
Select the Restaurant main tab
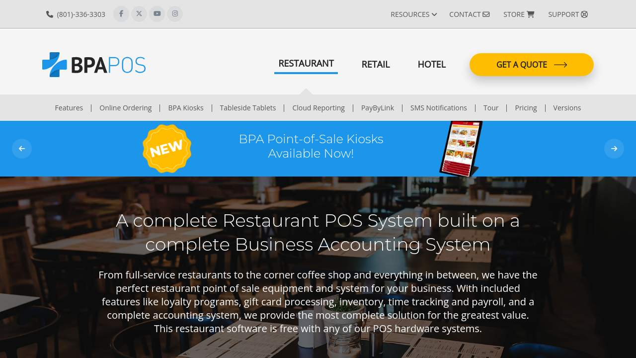pos(306,64)
